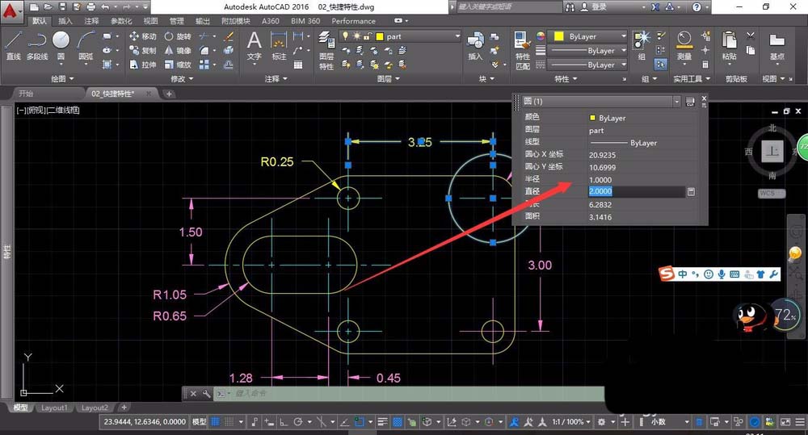
Task: Toggle polar tracking in status bar
Action: pyautogui.click(x=298, y=421)
